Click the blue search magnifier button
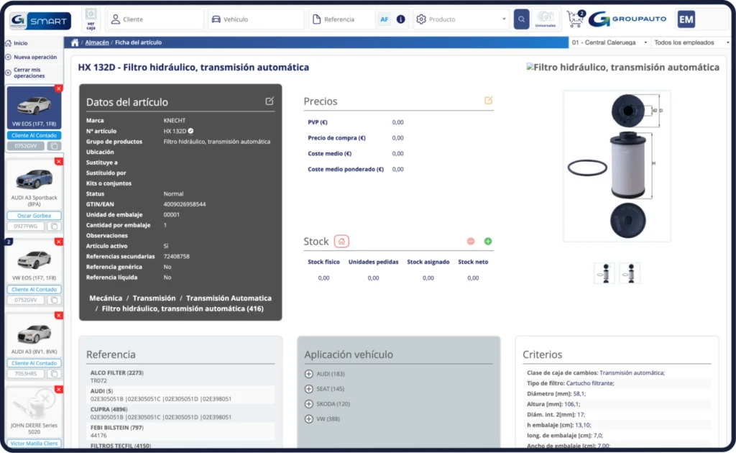Screen dimensions: 736x453 tap(522, 19)
